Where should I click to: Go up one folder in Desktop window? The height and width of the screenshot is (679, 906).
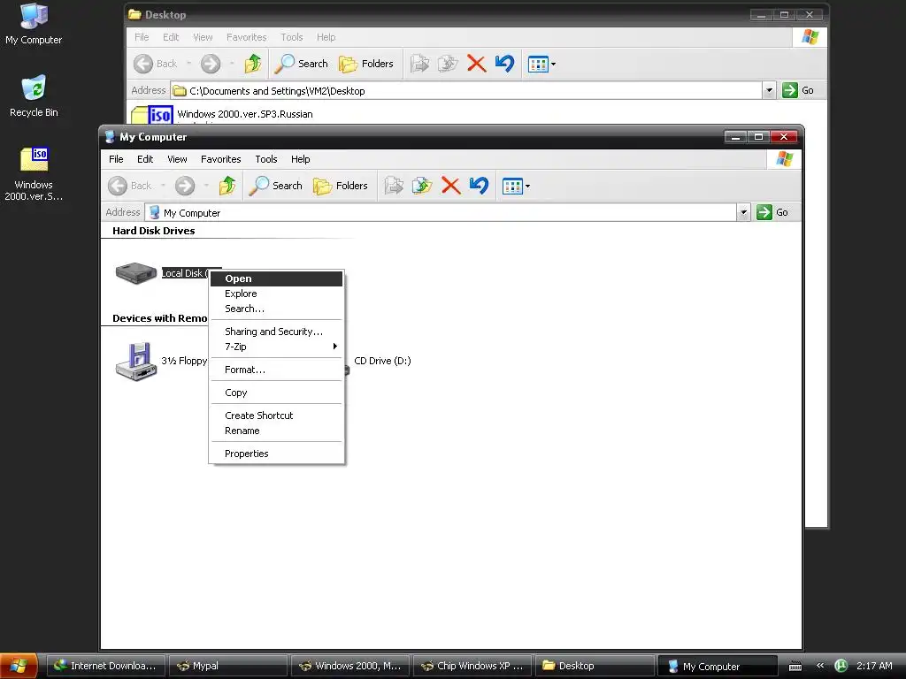(x=253, y=64)
